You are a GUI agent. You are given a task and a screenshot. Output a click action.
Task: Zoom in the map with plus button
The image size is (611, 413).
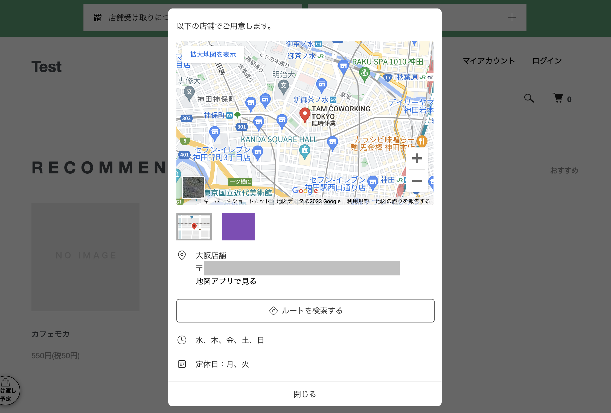tap(417, 158)
